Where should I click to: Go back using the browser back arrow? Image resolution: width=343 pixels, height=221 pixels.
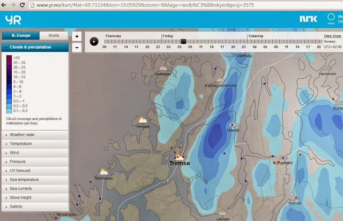[x=4, y=5]
